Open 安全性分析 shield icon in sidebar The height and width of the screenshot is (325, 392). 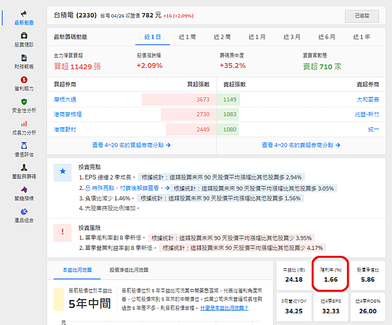click(24, 102)
